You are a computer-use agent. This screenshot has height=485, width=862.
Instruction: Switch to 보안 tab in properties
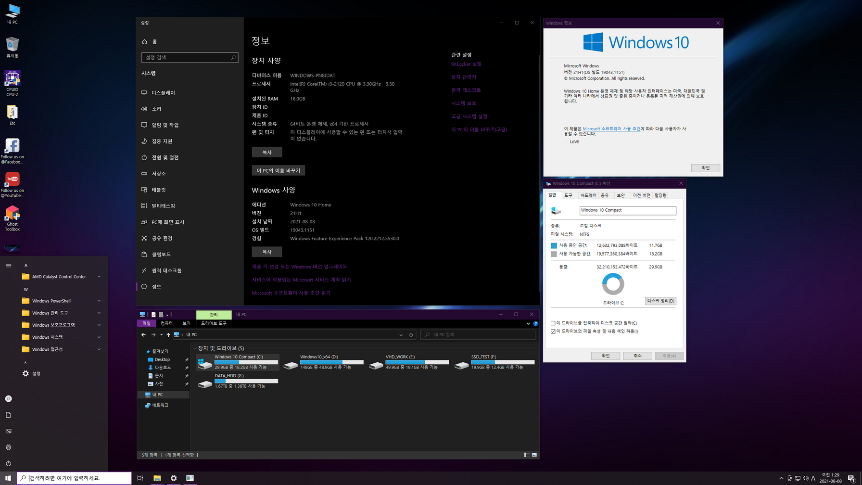tap(621, 195)
